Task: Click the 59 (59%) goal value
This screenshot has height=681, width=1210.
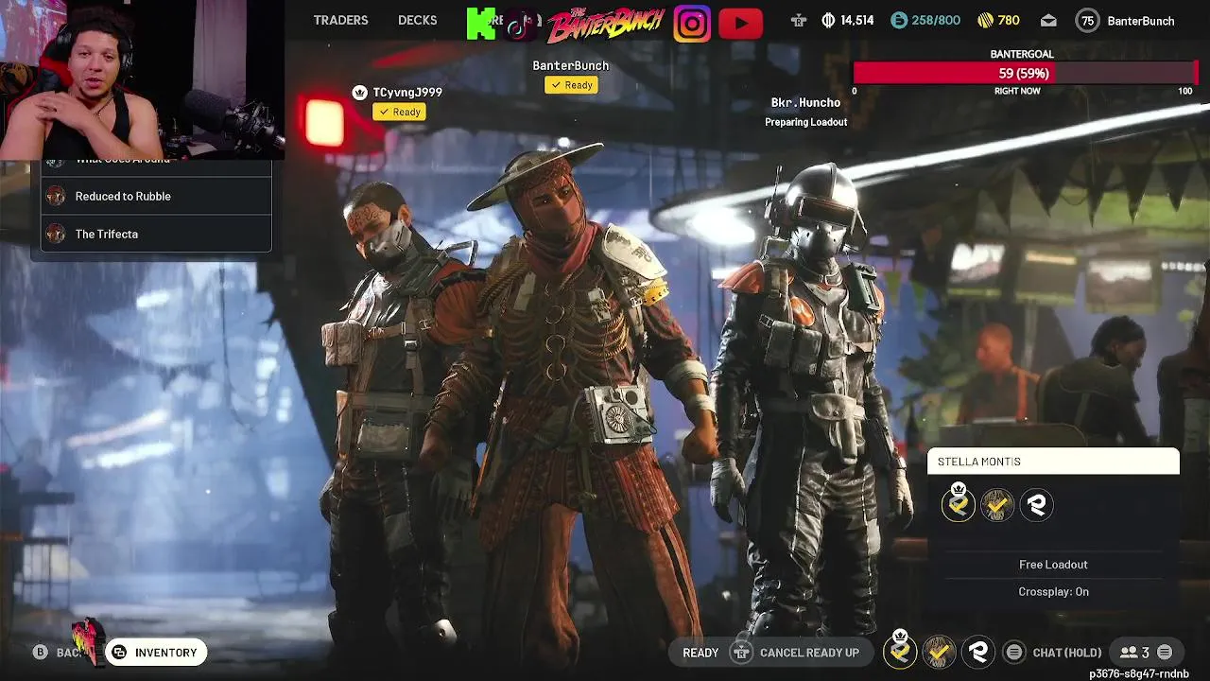Action: [x=1024, y=73]
